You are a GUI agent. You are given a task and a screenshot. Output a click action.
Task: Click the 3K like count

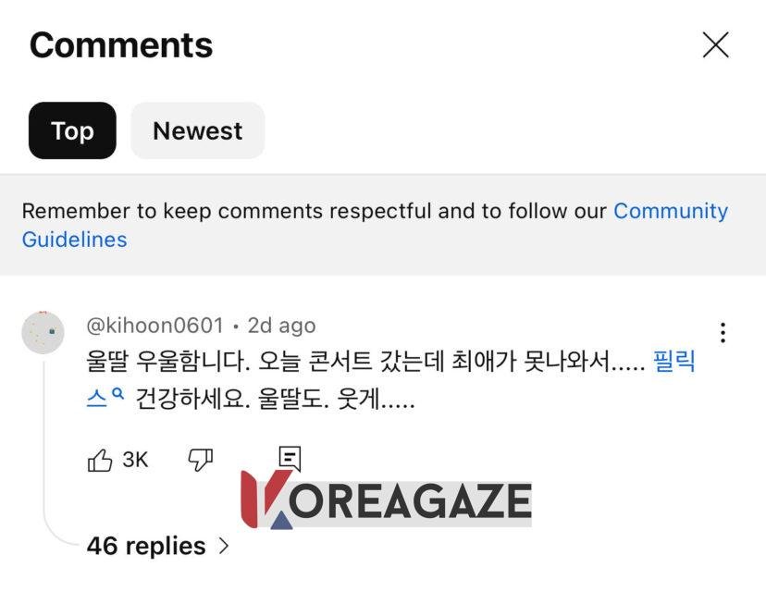tap(135, 460)
